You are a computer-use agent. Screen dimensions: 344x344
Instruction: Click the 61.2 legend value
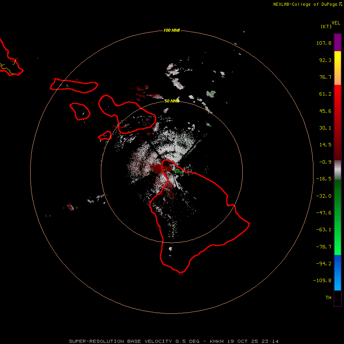click(x=325, y=94)
